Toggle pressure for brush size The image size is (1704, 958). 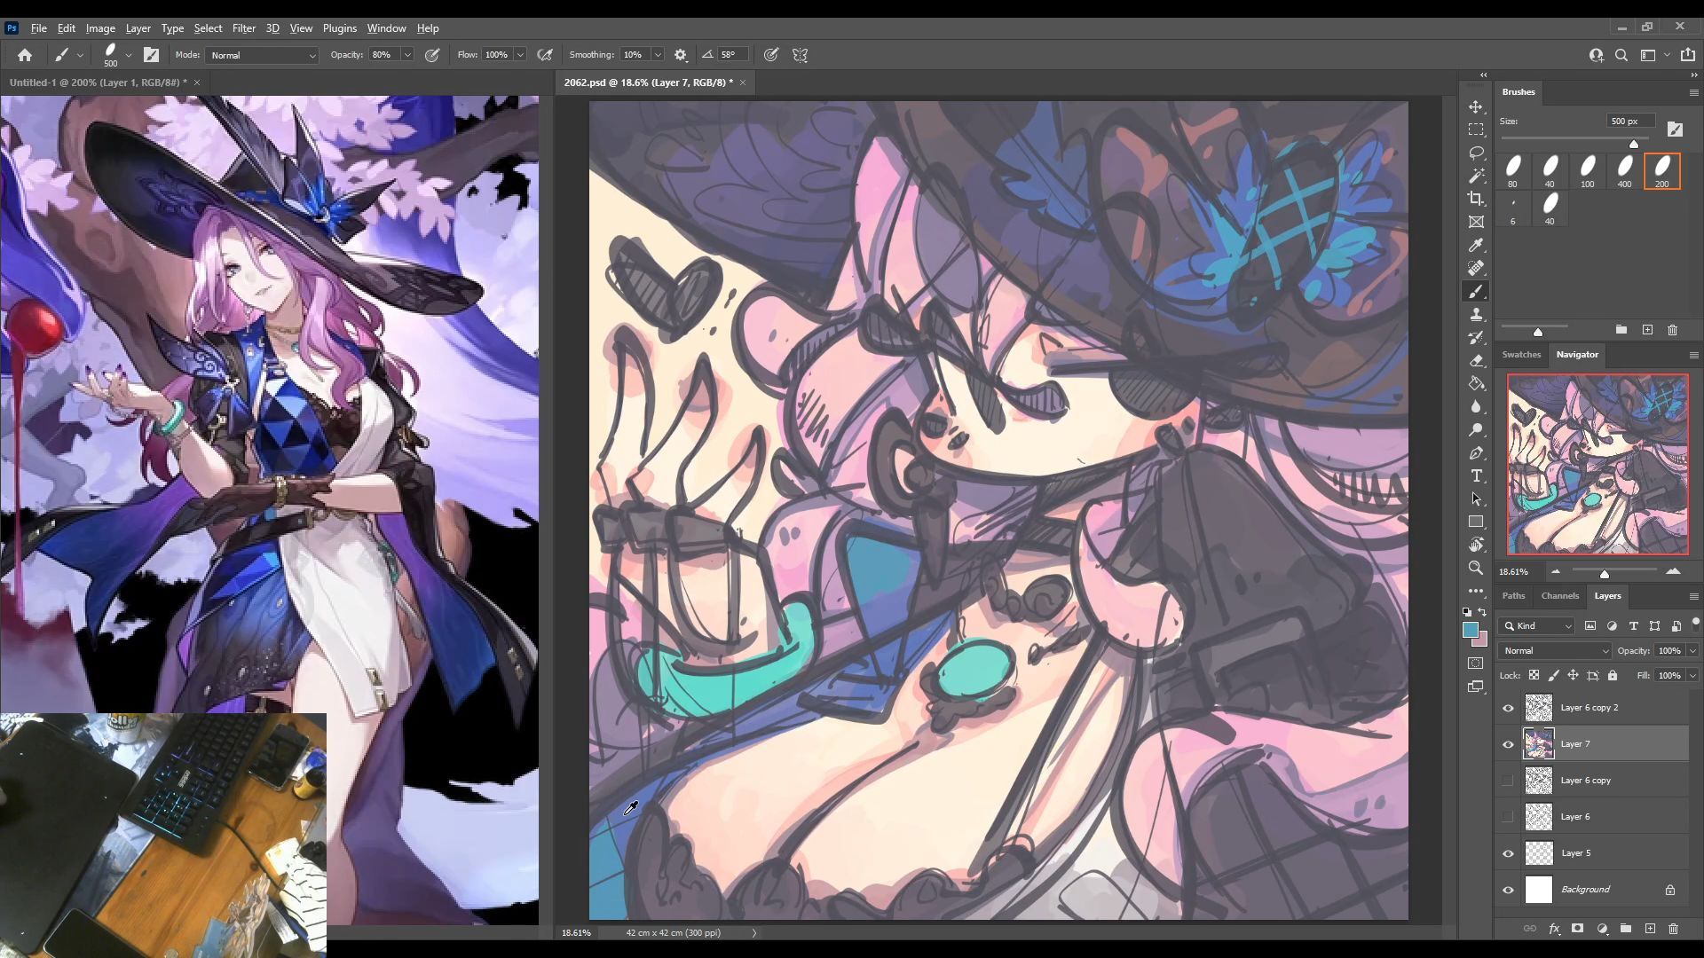click(771, 55)
